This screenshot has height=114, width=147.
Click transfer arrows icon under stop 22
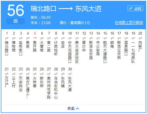coord(14,74)
